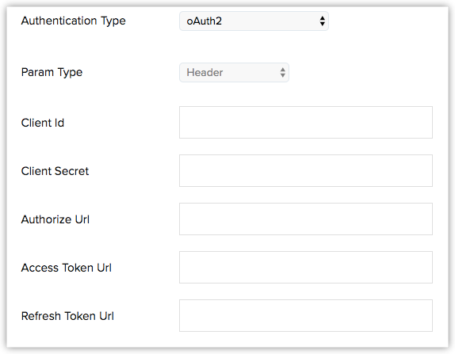Image resolution: width=455 pixels, height=354 pixels.
Task: Click the Client Id label text
Action: pos(43,123)
